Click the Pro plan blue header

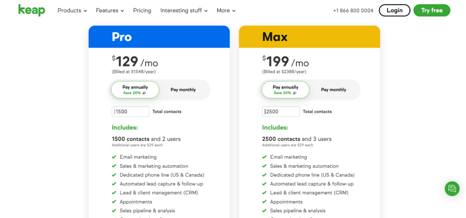pos(159,37)
